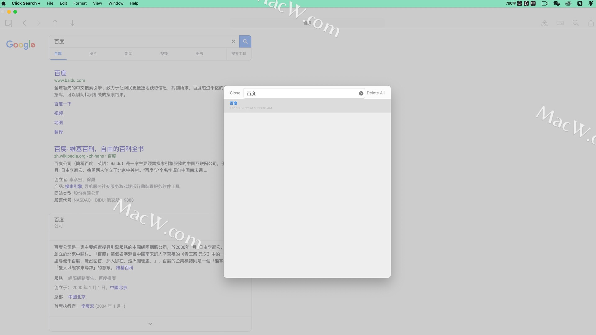Viewport: 596px width, 335px height.
Task: Open the Window menu
Action: click(x=116, y=3)
